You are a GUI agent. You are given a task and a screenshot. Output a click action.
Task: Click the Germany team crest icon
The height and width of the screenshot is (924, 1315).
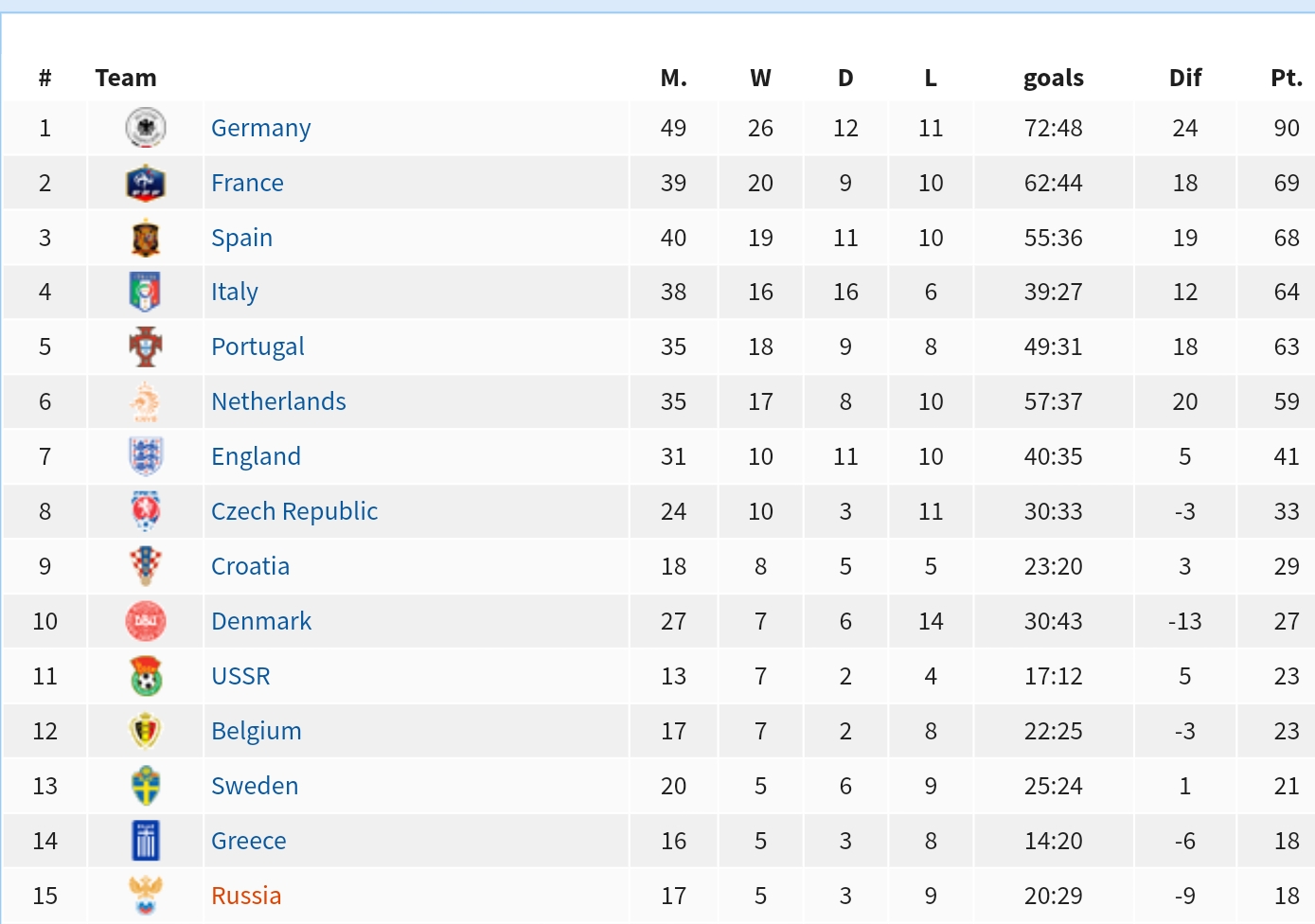click(x=146, y=128)
